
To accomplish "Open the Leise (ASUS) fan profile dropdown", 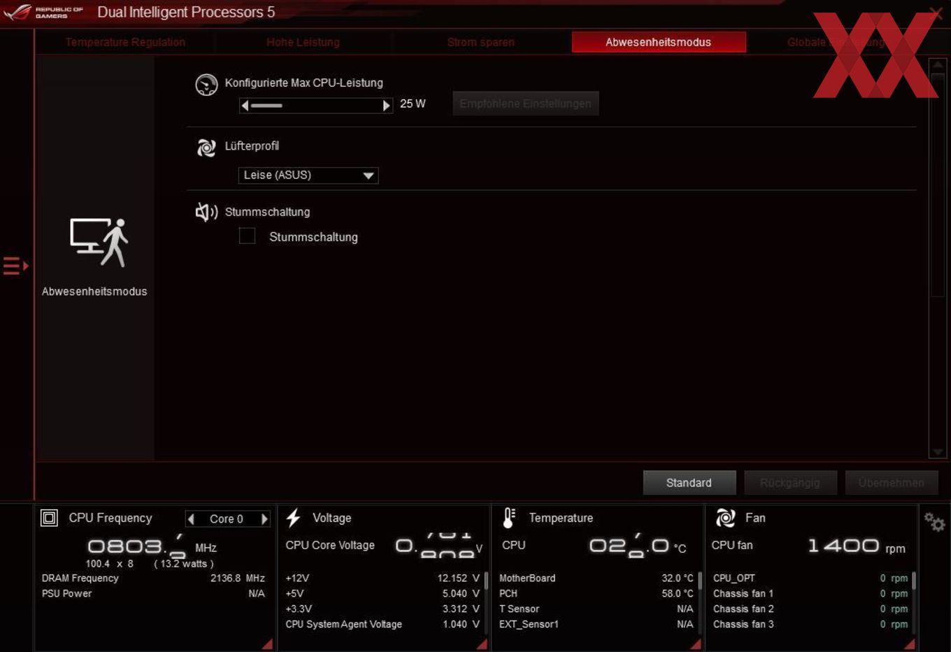I will click(x=308, y=175).
